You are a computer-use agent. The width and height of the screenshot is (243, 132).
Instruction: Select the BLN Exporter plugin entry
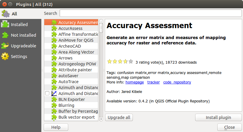pos(71,99)
